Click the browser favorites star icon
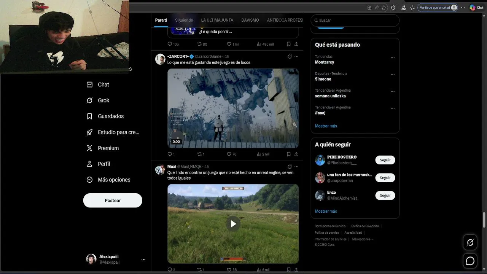Viewport: 487px width, 274px height. [384, 8]
